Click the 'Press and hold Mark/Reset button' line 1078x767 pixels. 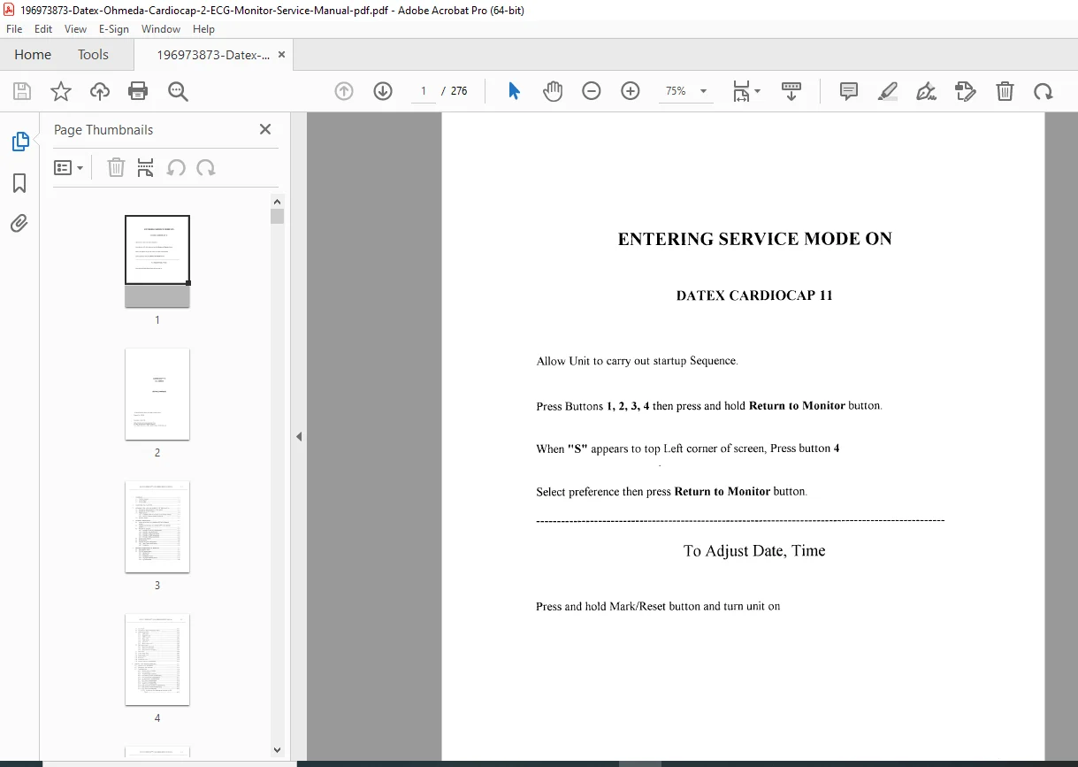(x=658, y=606)
